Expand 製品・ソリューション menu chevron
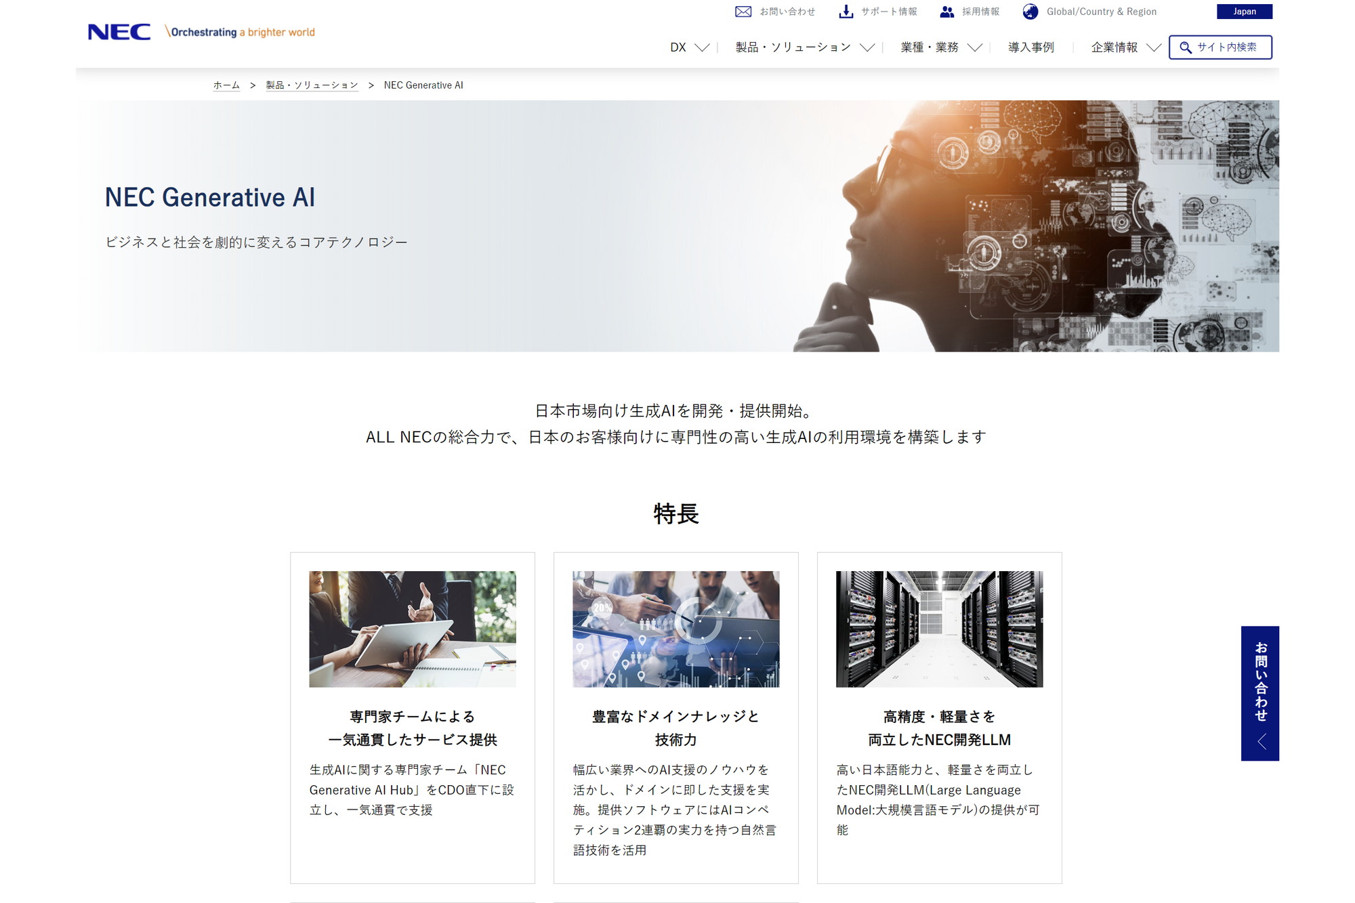1355x903 pixels. point(867,47)
